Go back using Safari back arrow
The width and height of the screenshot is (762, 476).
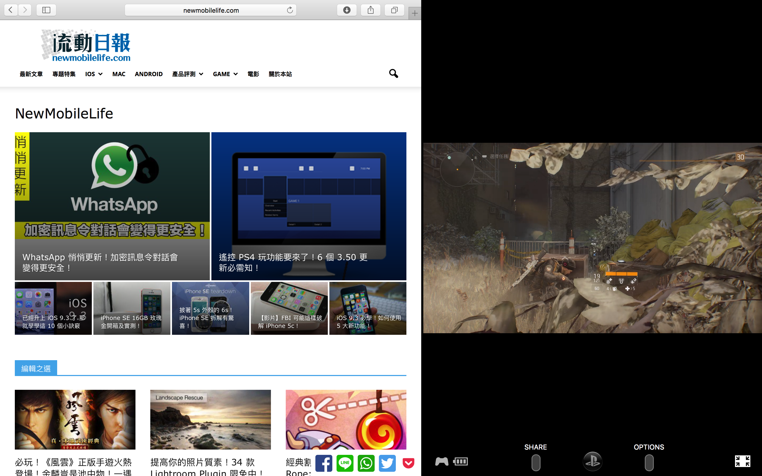[11, 10]
